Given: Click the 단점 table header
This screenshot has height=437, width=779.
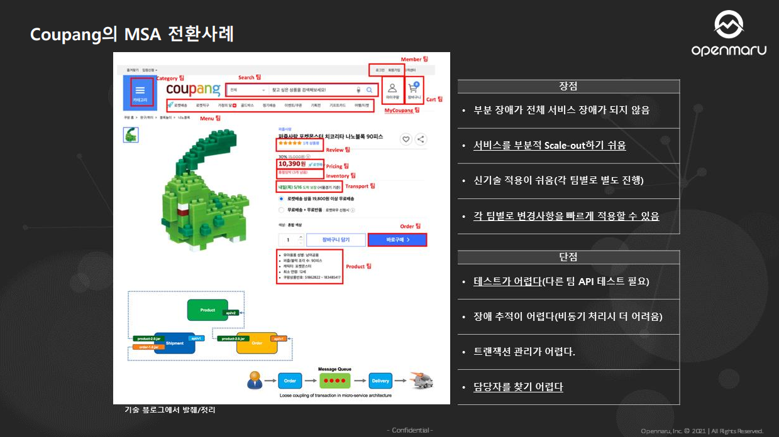Looking at the screenshot, I should tap(568, 257).
